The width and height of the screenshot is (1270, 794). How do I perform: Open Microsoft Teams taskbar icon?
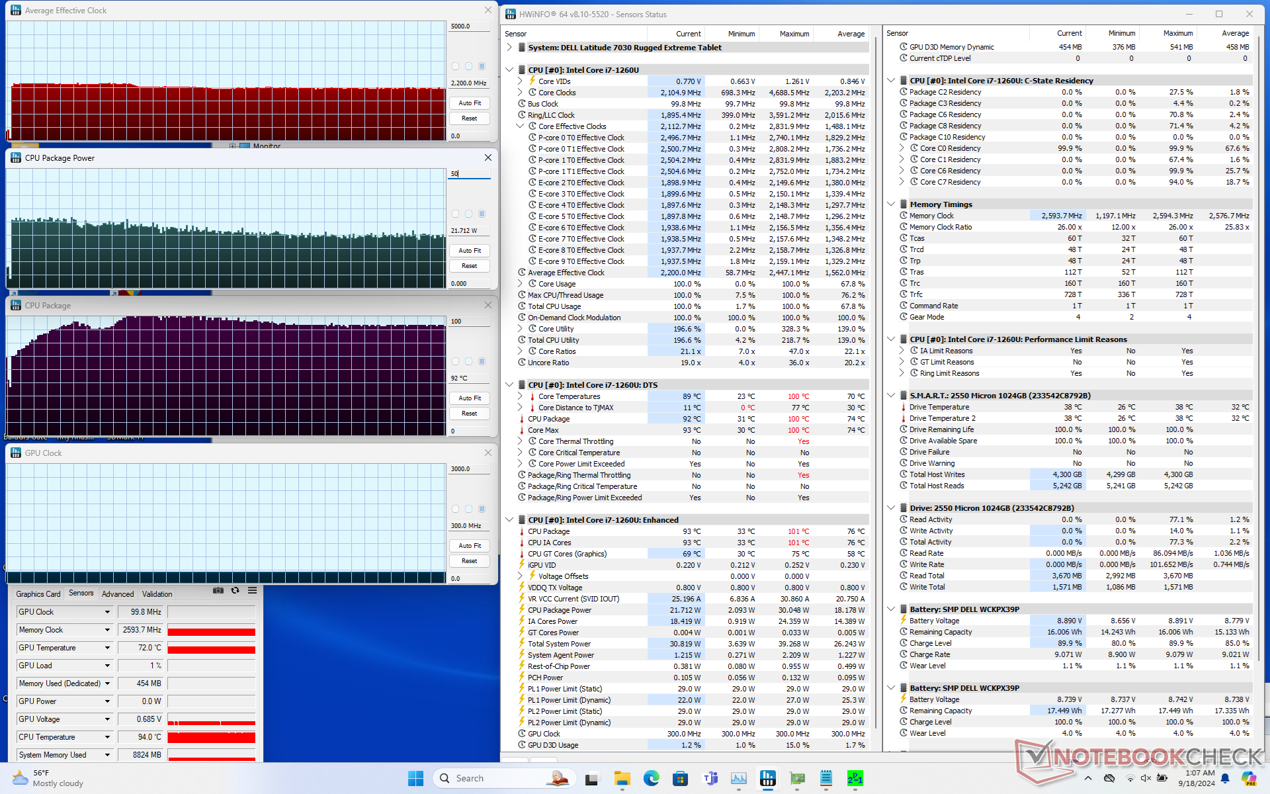point(710,778)
